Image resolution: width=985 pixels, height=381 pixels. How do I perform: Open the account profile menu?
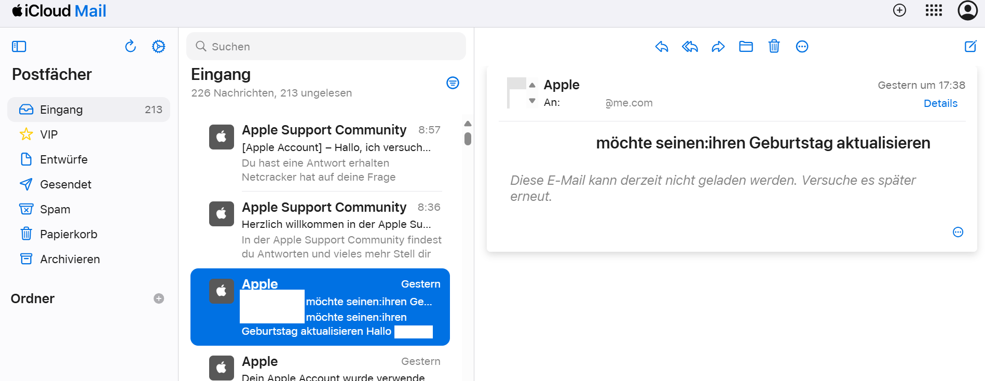967,10
